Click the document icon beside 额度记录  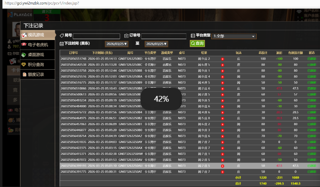pos(24,75)
